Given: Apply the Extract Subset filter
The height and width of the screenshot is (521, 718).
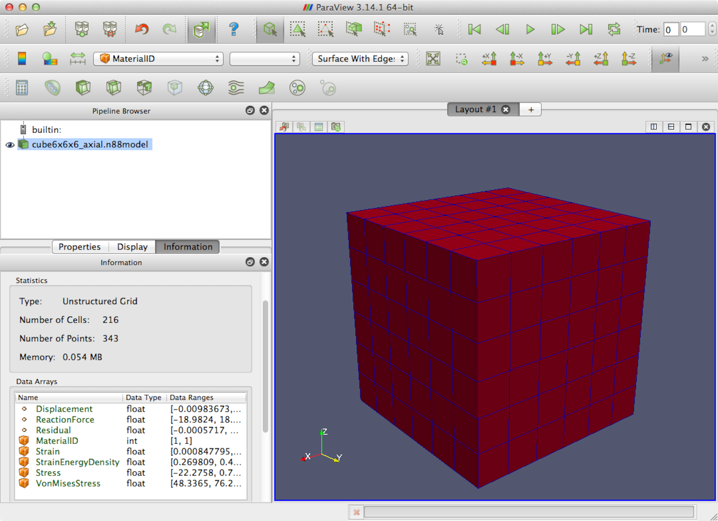Looking at the screenshot, I should click(x=175, y=87).
